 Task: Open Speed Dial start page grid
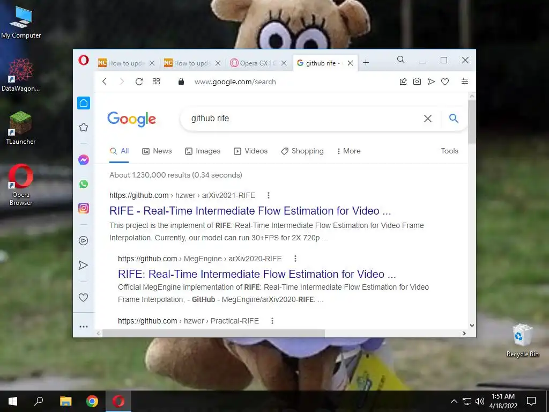156,82
